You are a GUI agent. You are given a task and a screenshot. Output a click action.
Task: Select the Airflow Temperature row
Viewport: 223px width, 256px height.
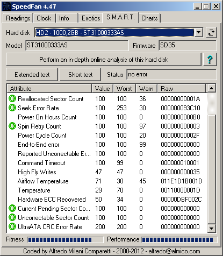pyautogui.click(x=107, y=181)
